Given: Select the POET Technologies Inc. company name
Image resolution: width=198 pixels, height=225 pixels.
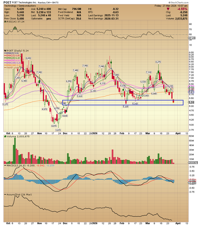Looking at the screenshot, I should coord(25,3).
